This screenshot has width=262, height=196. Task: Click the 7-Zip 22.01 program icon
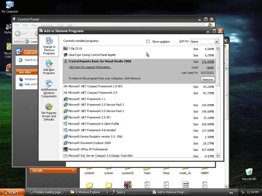(65, 48)
